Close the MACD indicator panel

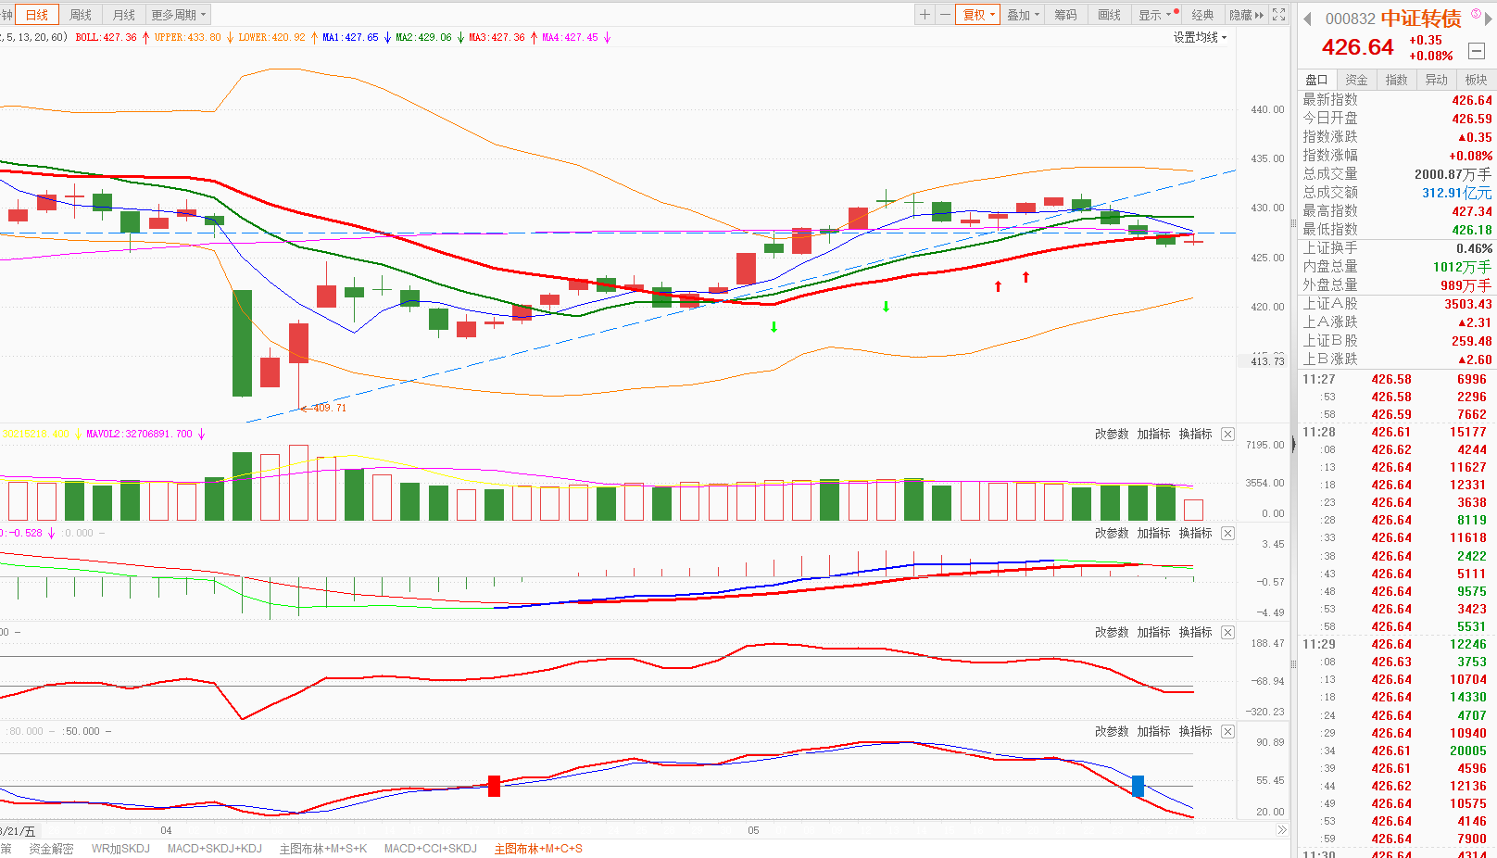(x=1227, y=533)
